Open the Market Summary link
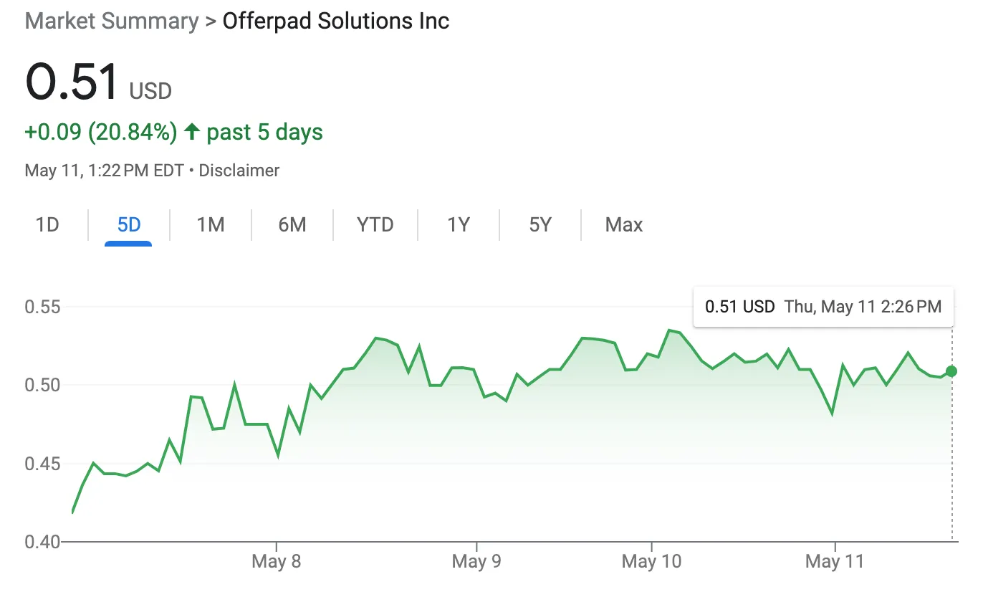983x592 pixels. (x=111, y=21)
